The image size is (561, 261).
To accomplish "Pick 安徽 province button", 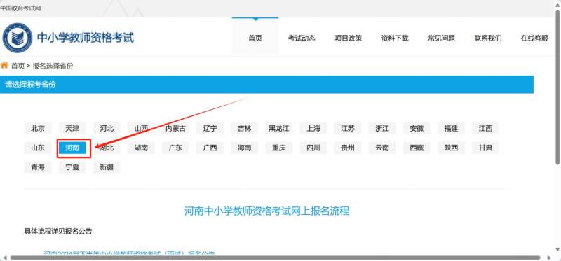I will (x=417, y=129).
